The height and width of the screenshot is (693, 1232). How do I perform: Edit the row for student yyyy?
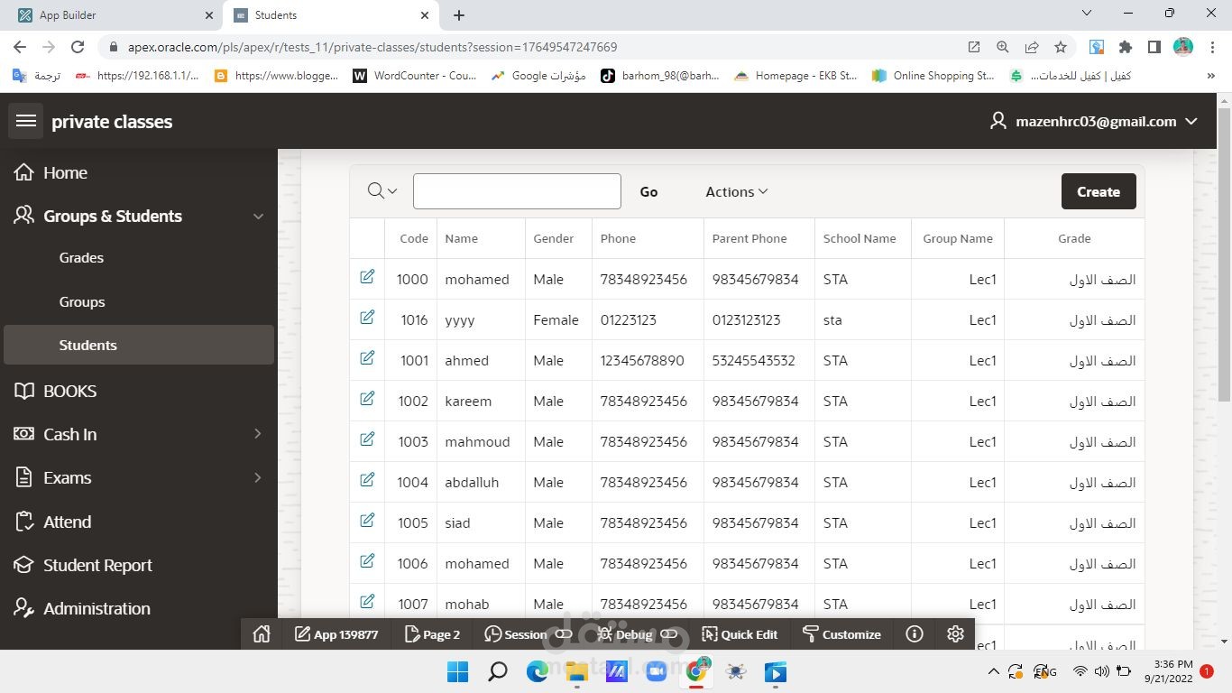click(x=367, y=318)
